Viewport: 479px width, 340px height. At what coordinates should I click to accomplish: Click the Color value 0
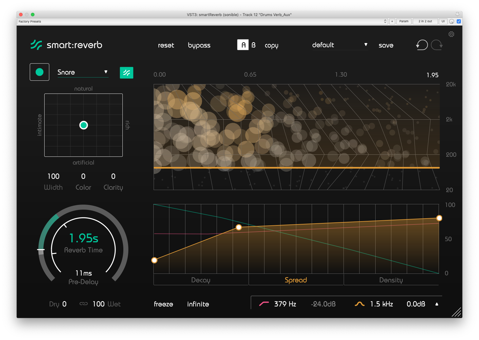click(x=83, y=176)
